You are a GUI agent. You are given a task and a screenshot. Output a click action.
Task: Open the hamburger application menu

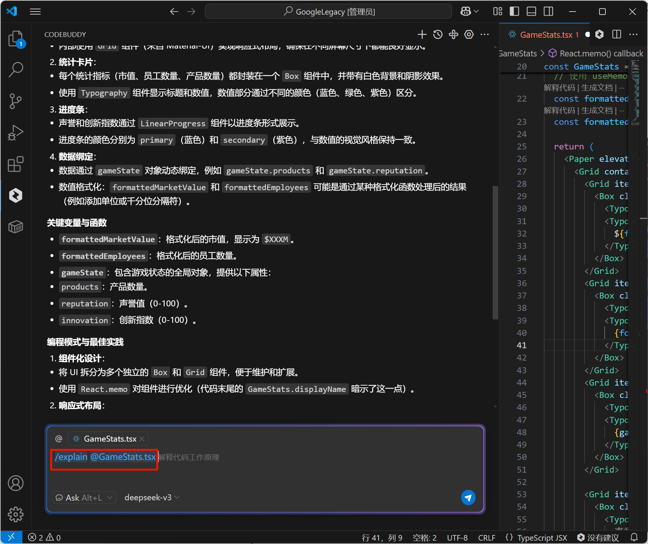click(35, 12)
